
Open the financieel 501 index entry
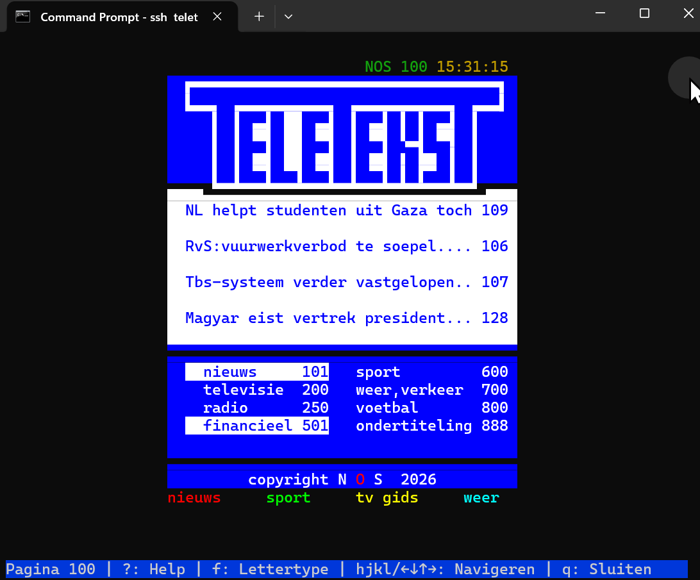point(257,426)
